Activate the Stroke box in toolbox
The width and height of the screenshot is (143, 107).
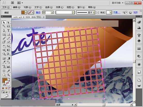7,83
